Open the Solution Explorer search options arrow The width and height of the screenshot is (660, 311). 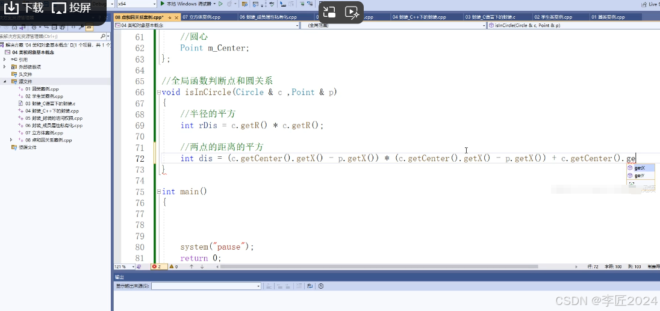pos(108,37)
